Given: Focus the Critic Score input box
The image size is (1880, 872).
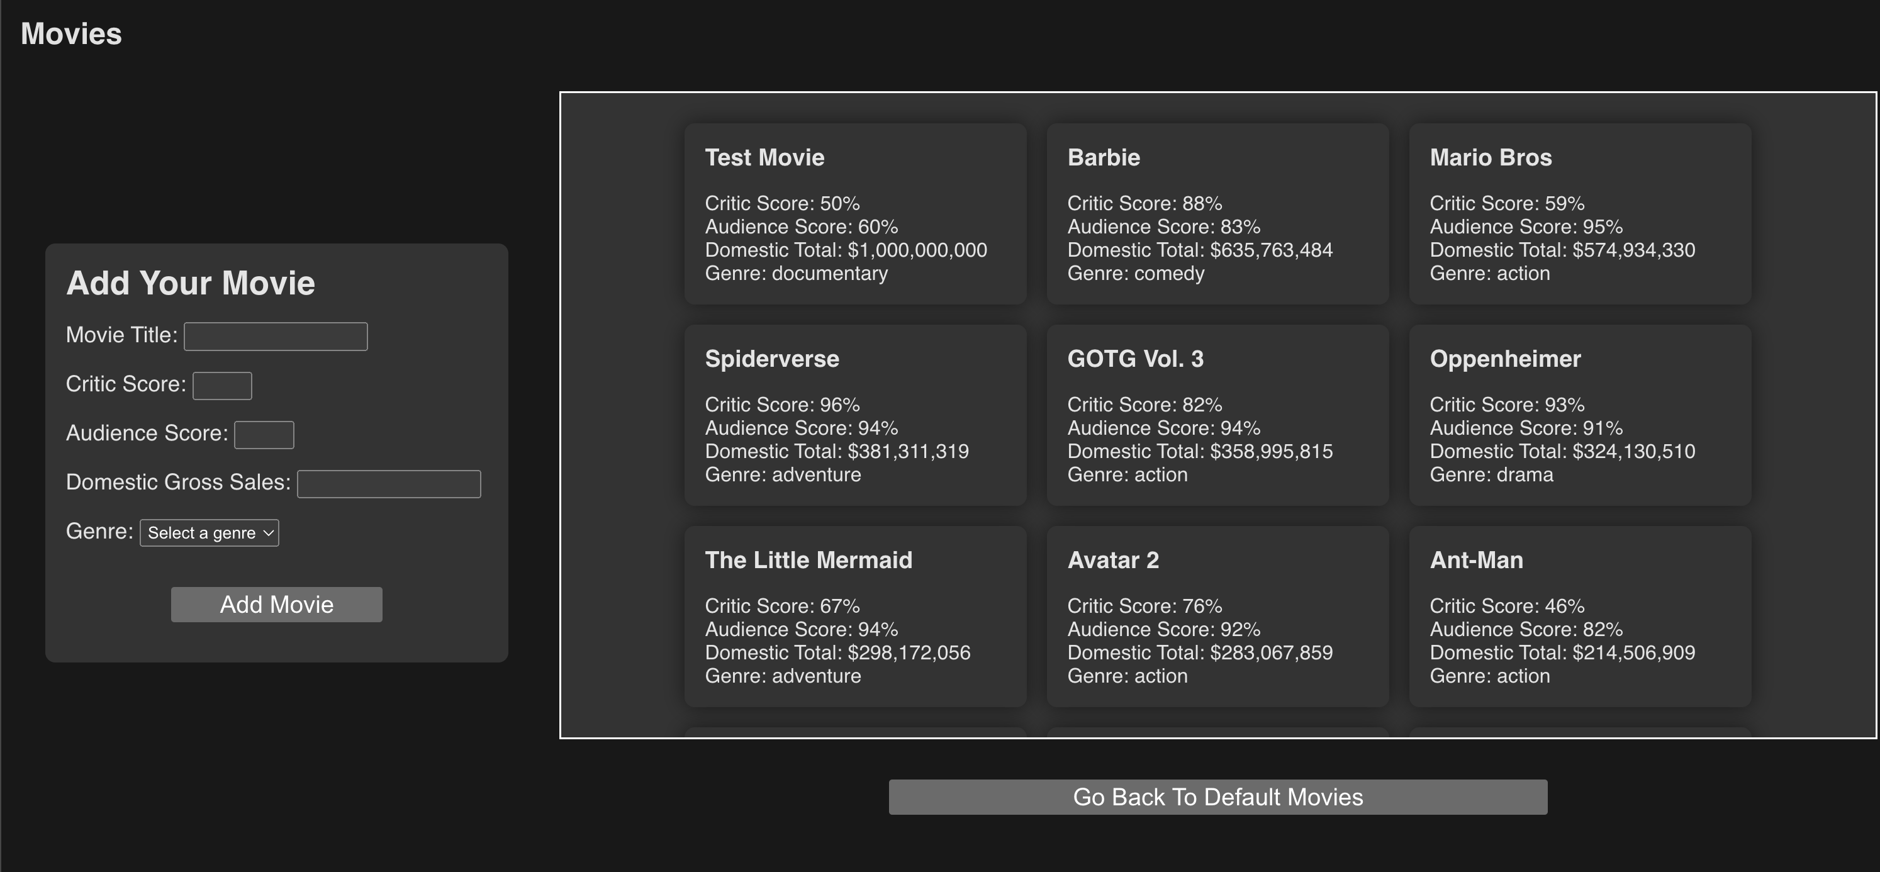Looking at the screenshot, I should click(222, 385).
